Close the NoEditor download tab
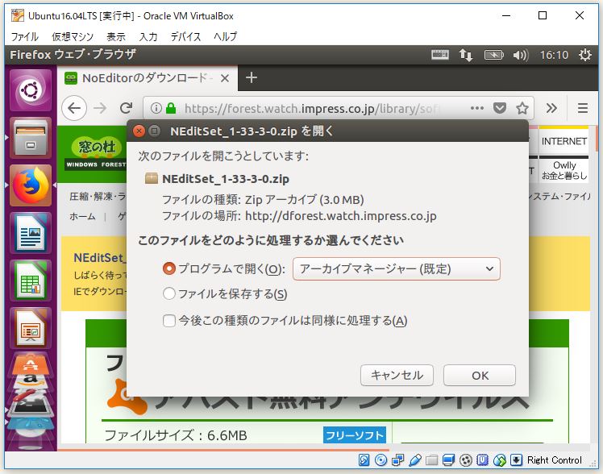The height and width of the screenshot is (474, 603). (225, 78)
